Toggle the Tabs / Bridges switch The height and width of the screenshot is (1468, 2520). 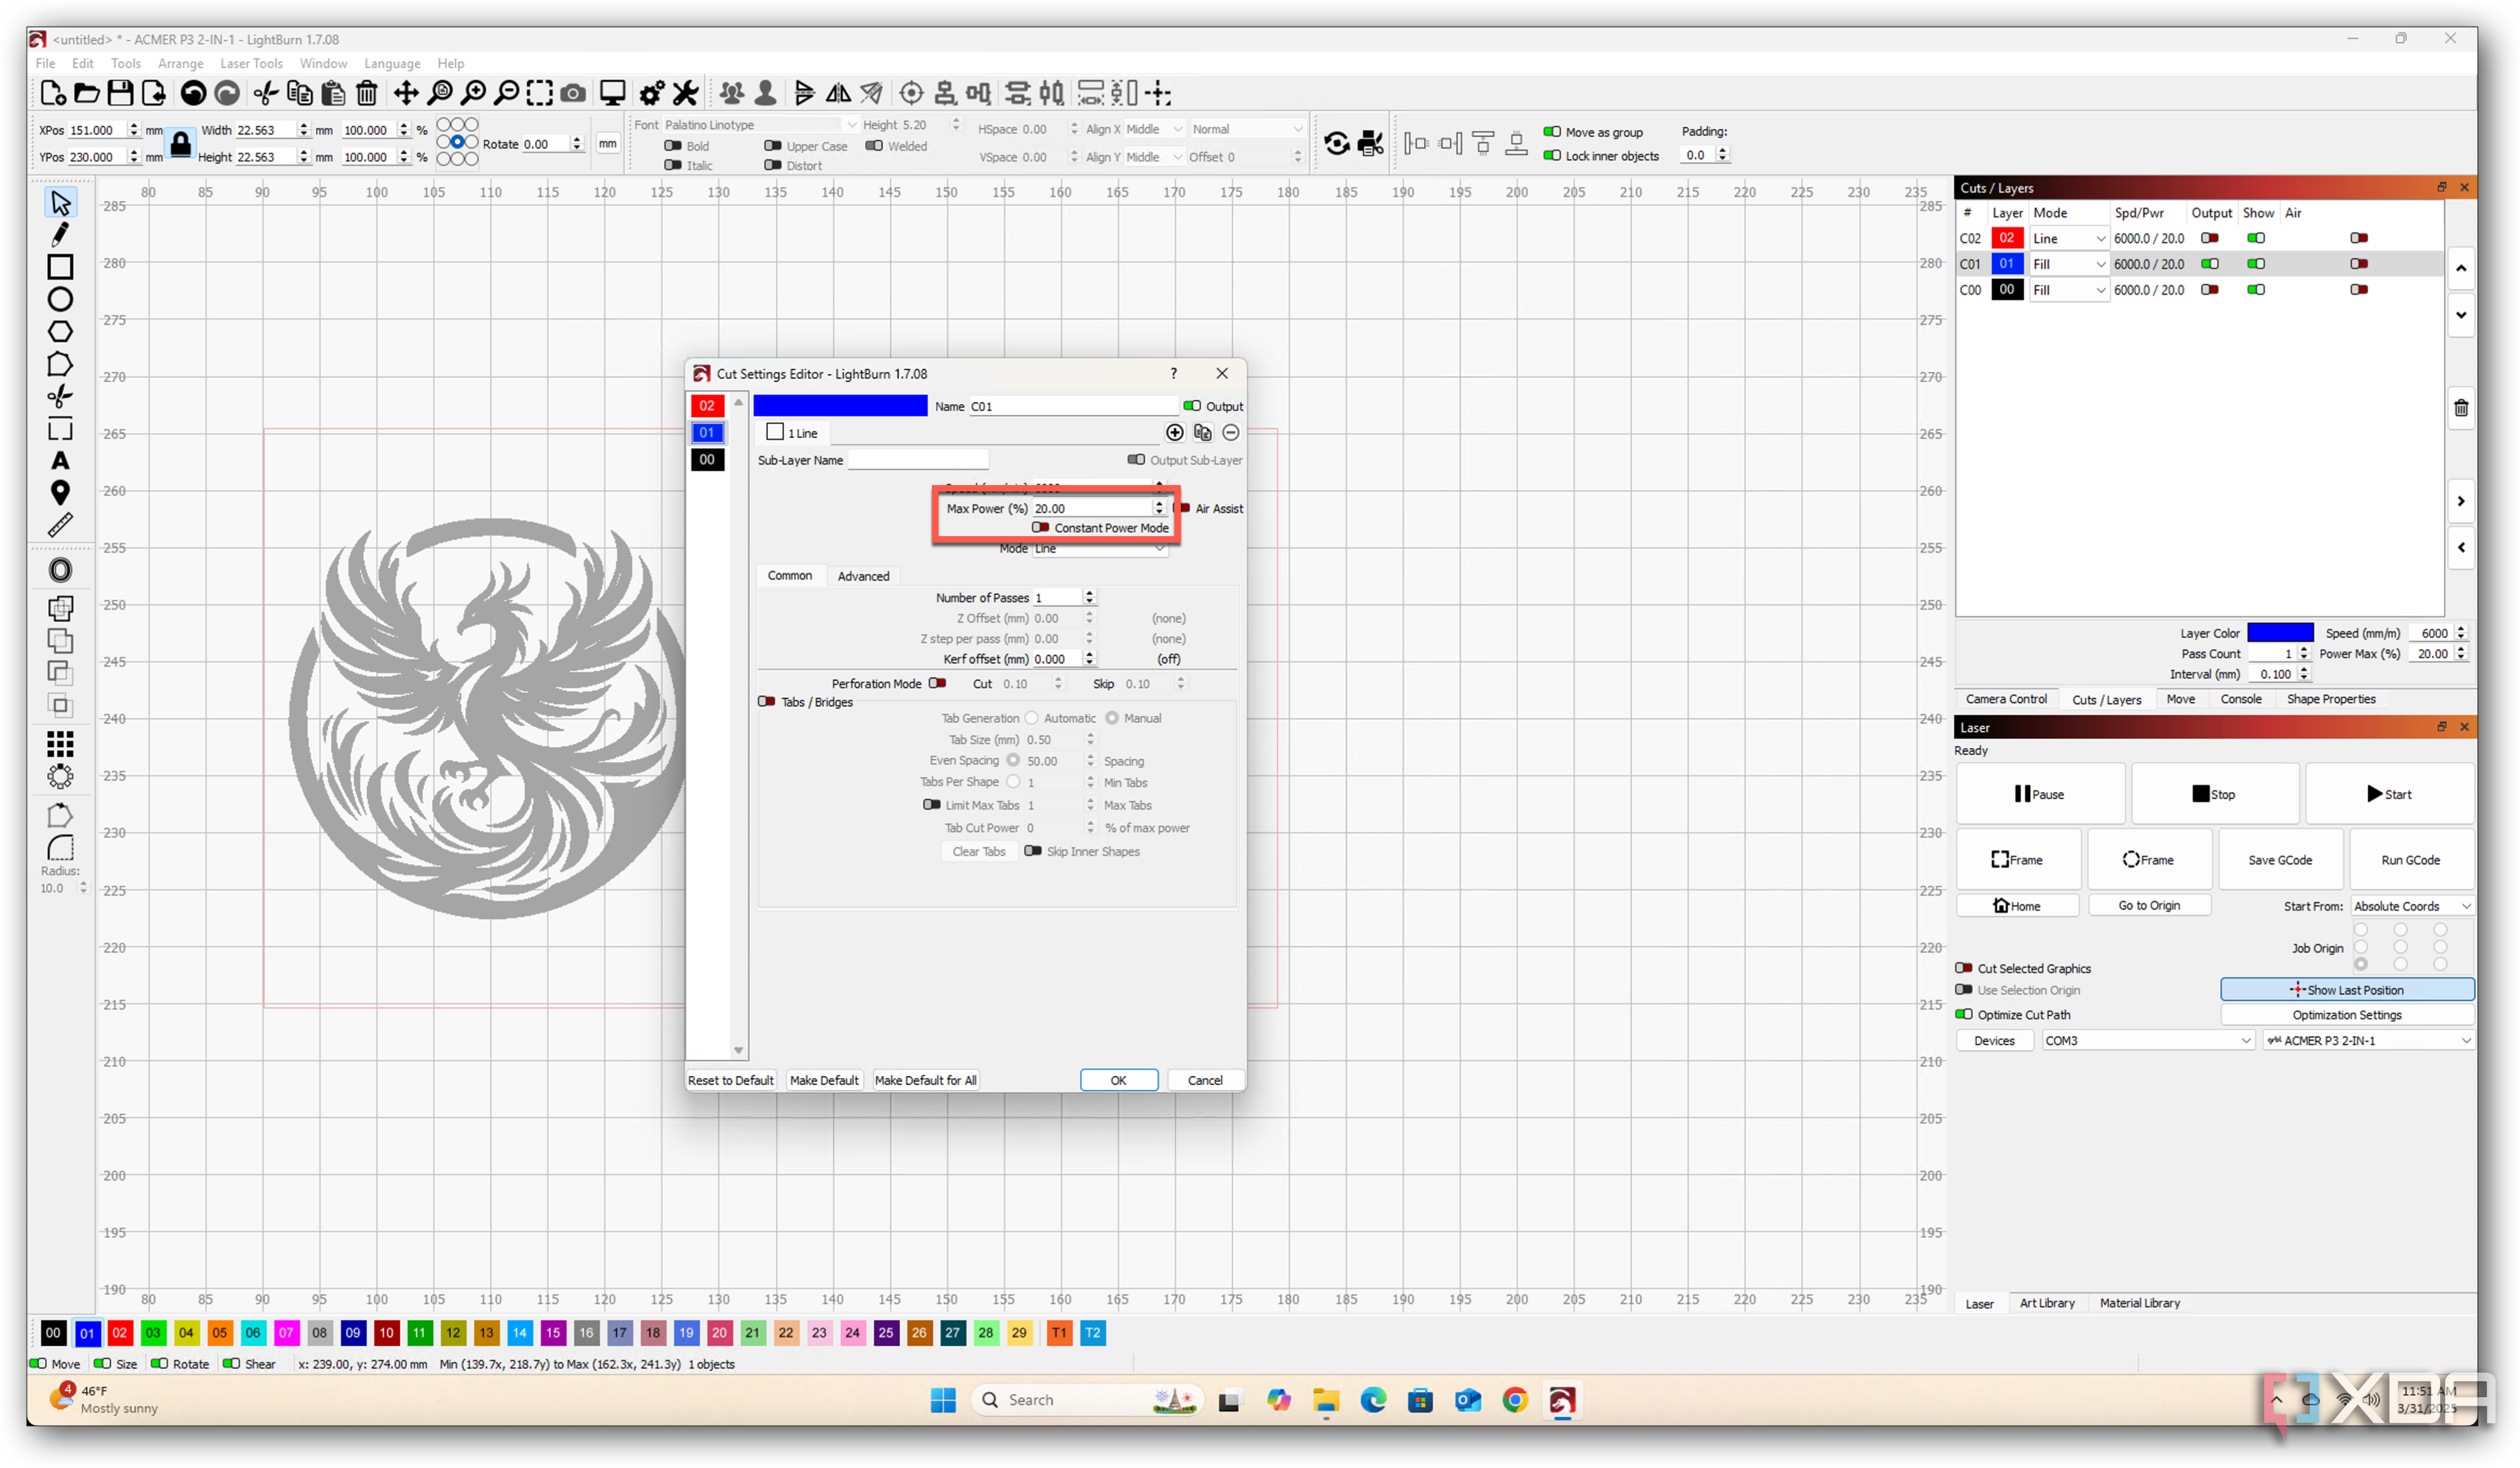[x=767, y=701]
